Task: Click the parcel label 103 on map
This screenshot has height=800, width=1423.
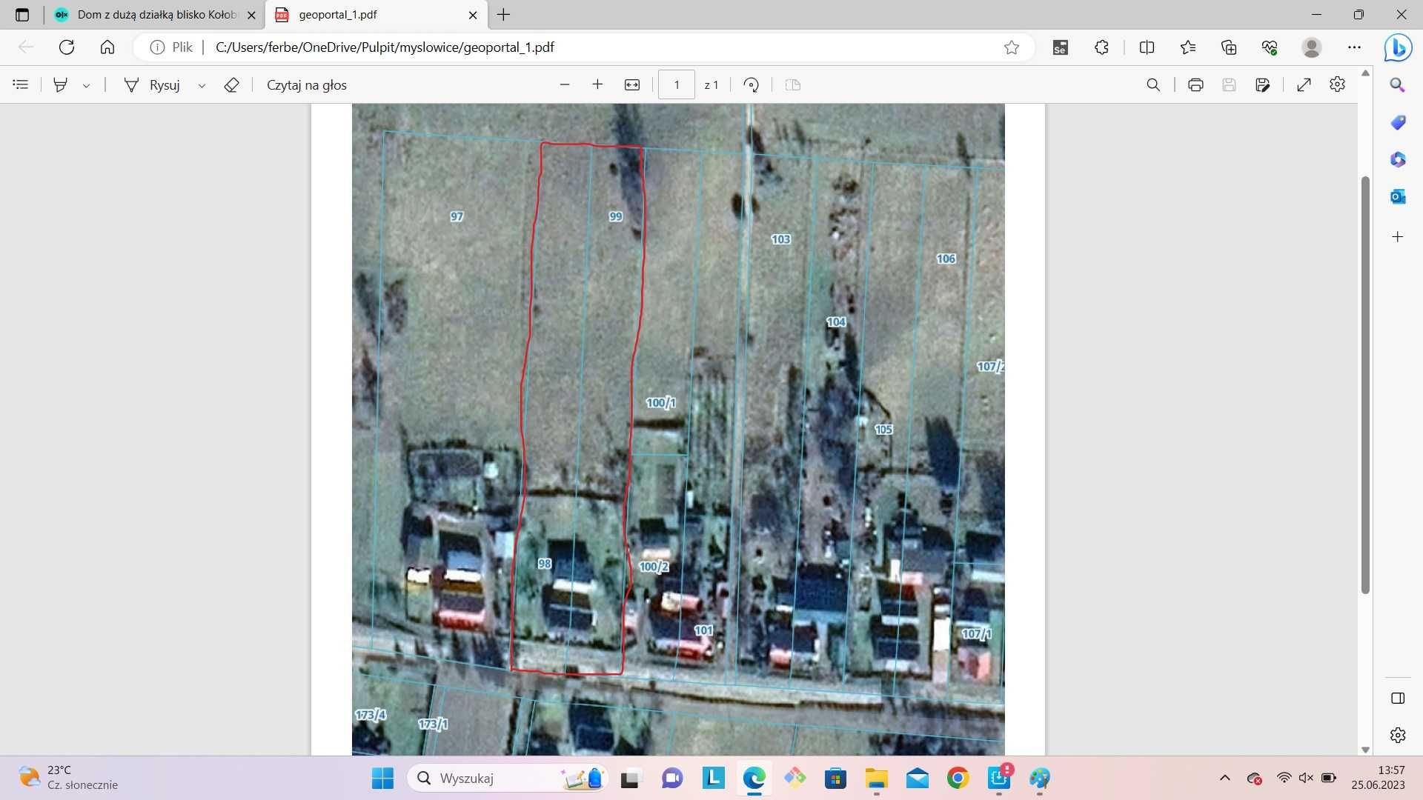Action: tap(780, 239)
